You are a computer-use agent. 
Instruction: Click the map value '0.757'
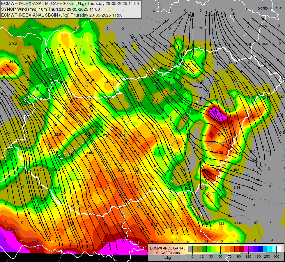coord(201,64)
